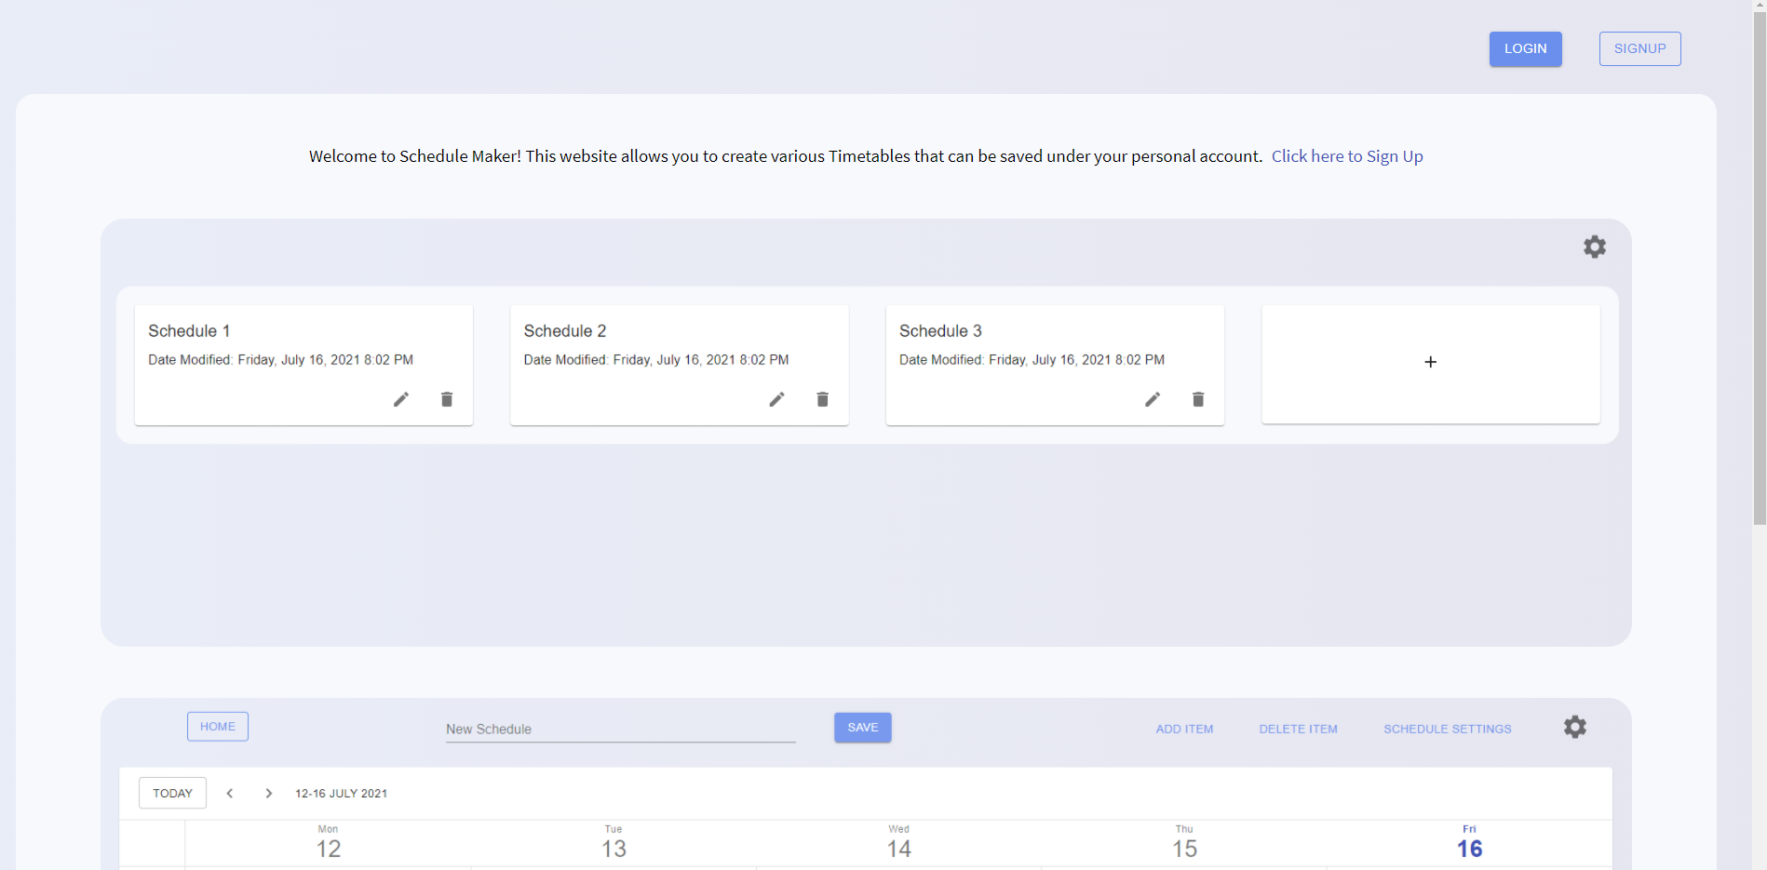Follow the Click here to Sign Up link
Viewport: 1767px width, 870px height.
pyautogui.click(x=1347, y=156)
